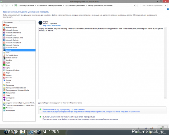Select the Видео app entry

point(7,63)
